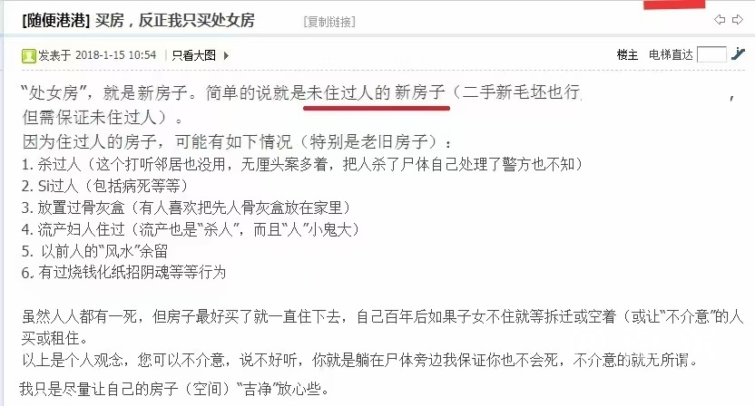Click the 楼主 label
The height and width of the screenshot is (406, 755).
(x=627, y=55)
